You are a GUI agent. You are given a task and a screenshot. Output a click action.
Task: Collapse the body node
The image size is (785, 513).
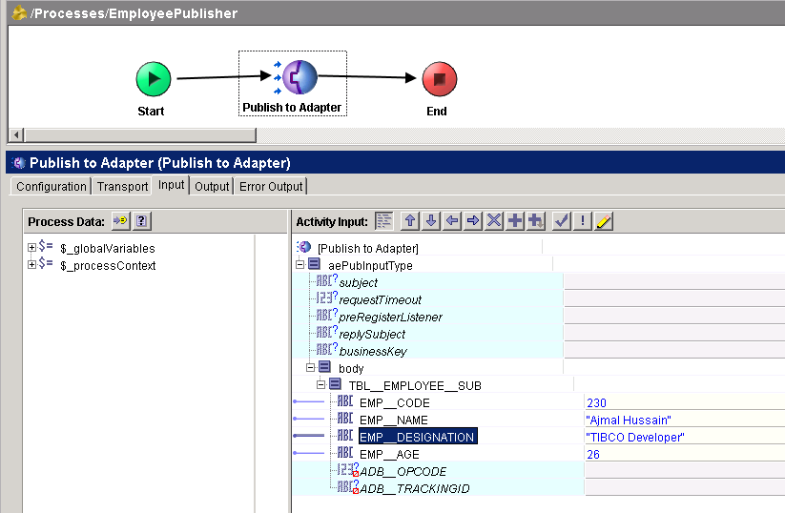tap(310, 367)
